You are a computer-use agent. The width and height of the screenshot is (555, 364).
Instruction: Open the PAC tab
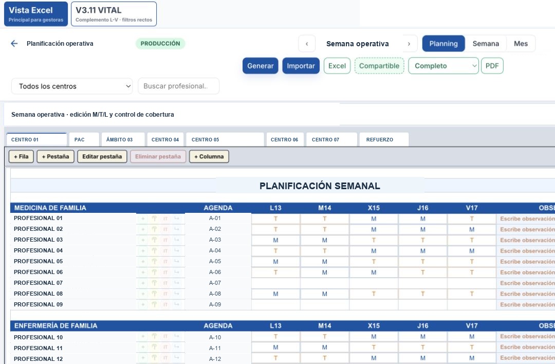[x=84, y=139]
